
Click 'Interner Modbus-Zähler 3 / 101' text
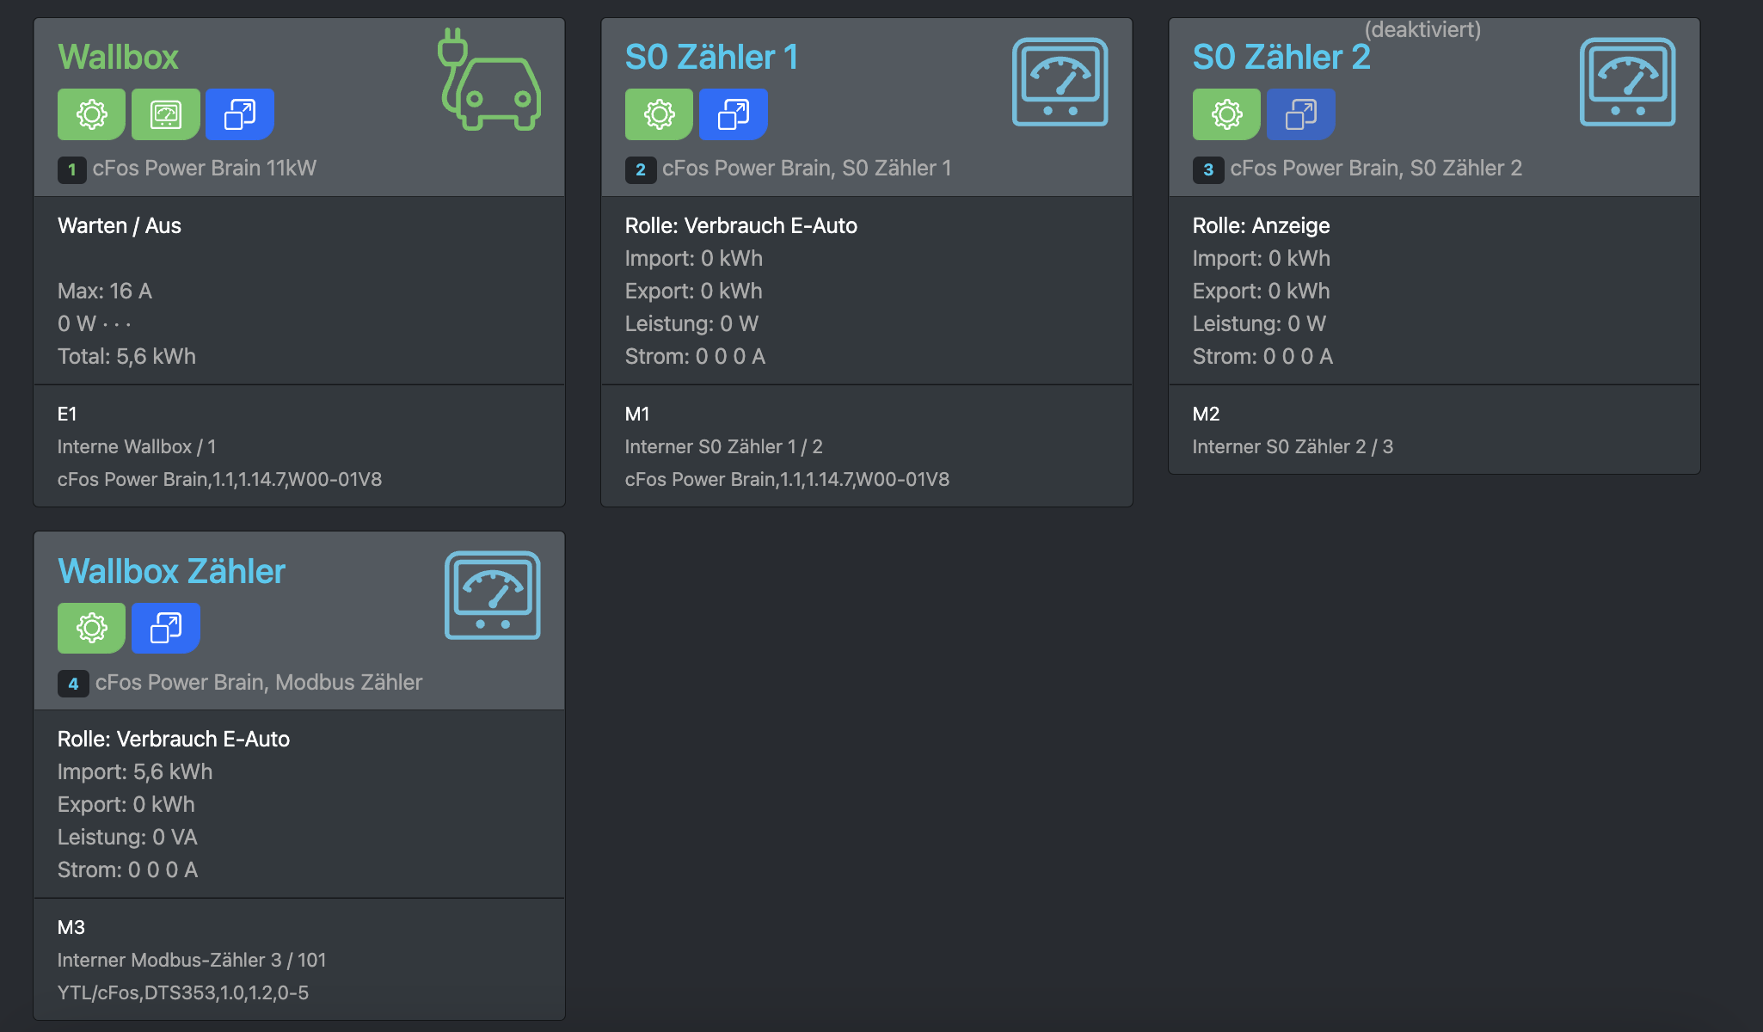(192, 960)
